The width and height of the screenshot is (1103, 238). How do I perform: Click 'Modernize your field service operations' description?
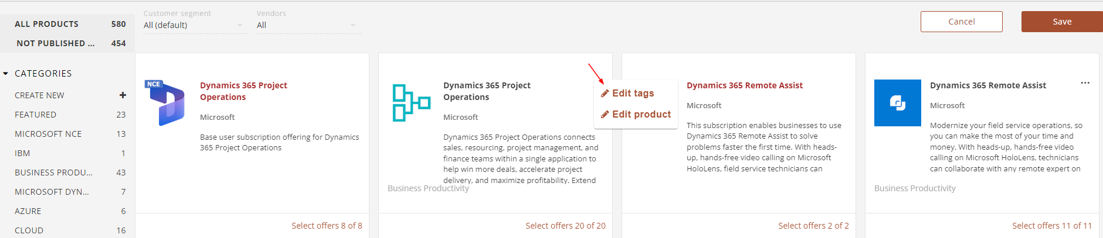1006,147
